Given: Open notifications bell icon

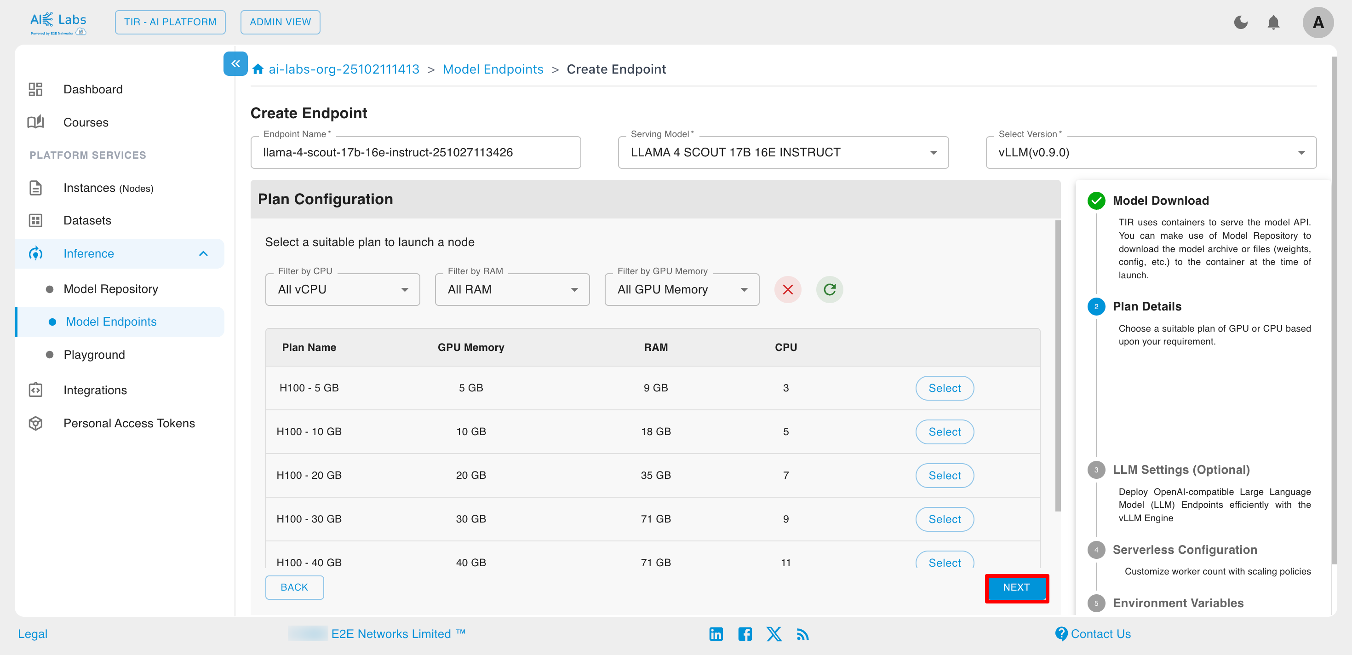Looking at the screenshot, I should (x=1273, y=23).
